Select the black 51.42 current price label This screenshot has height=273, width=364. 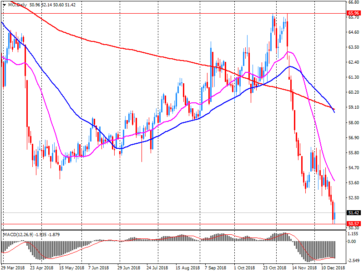point(354,212)
